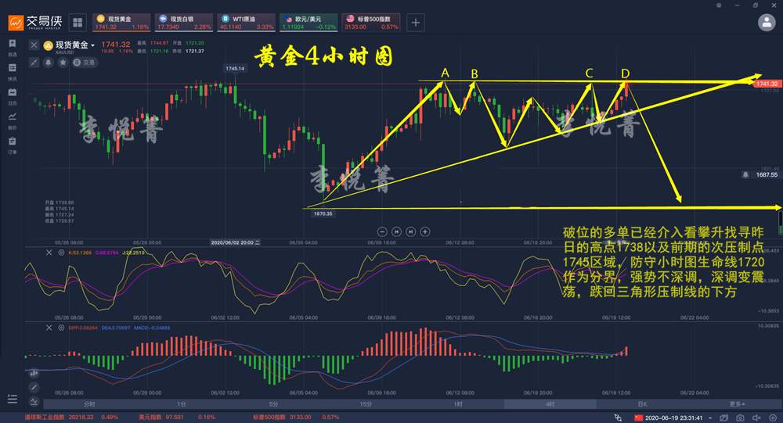
Task: Switch to the 现货白银 symbol tab
Action: 184,23
